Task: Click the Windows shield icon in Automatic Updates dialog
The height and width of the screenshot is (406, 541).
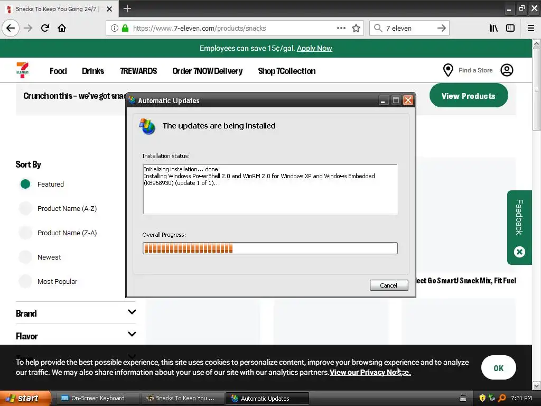Action: pos(147,126)
